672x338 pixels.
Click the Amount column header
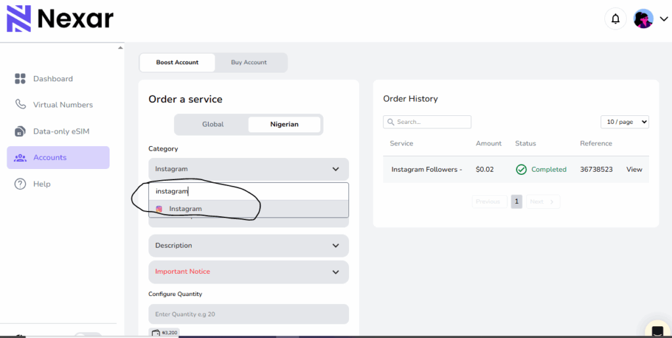click(488, 143)
